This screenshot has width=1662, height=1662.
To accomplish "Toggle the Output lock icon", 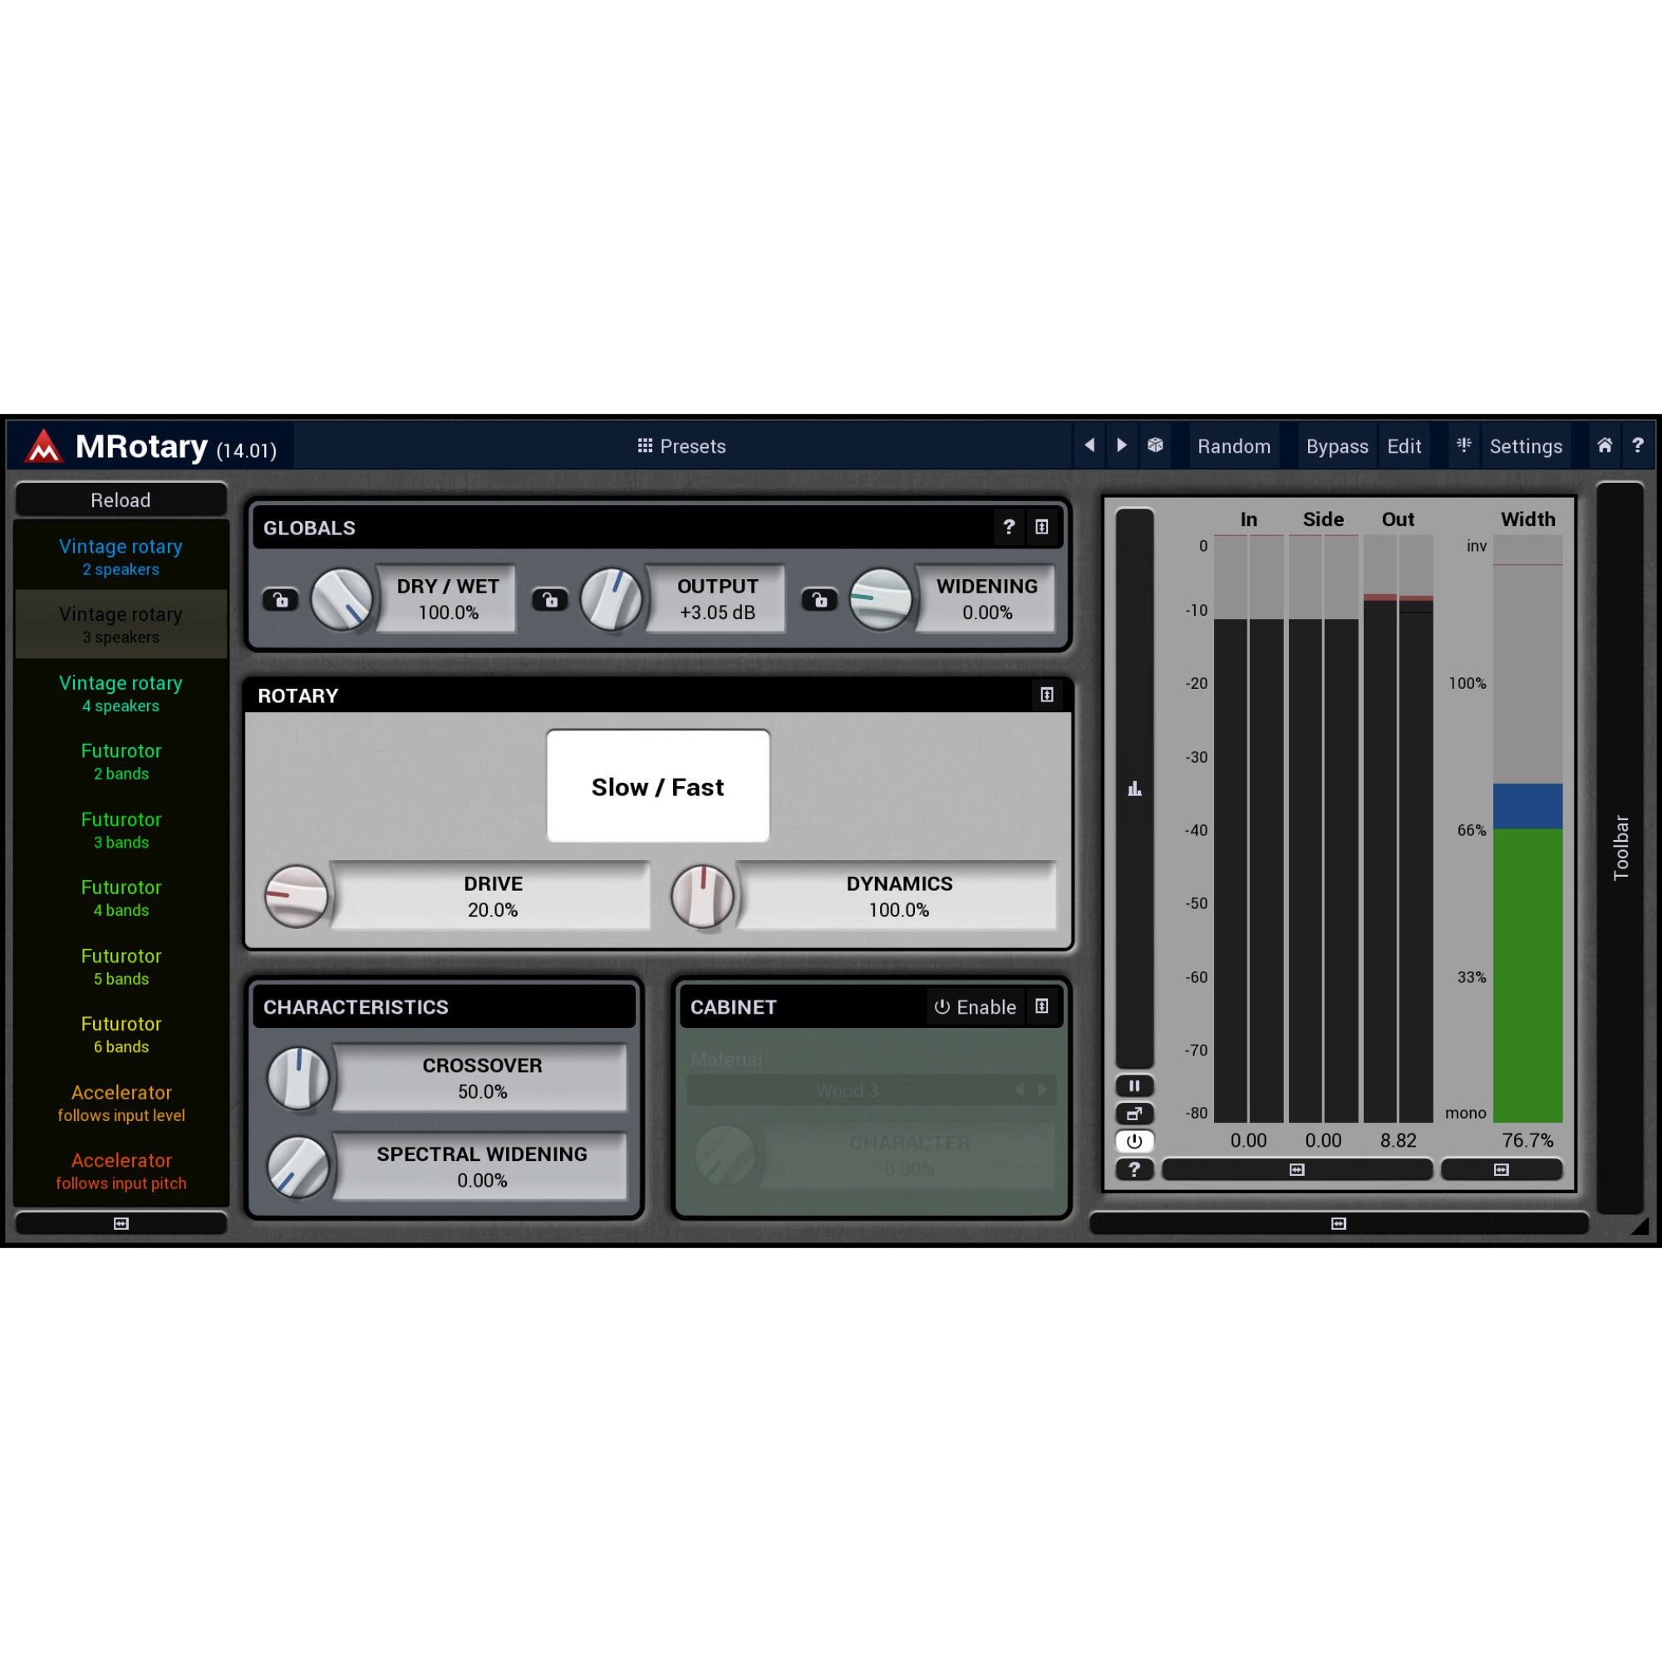I will [x=549, y=600].
